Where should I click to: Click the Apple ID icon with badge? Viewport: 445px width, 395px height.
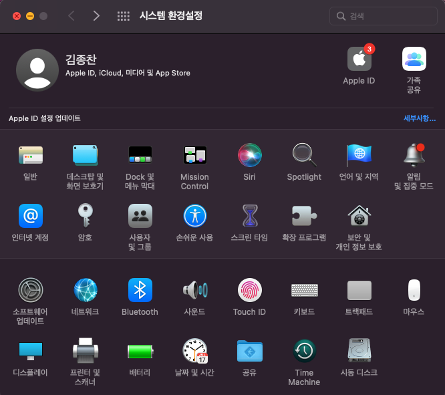pos(359,59)
